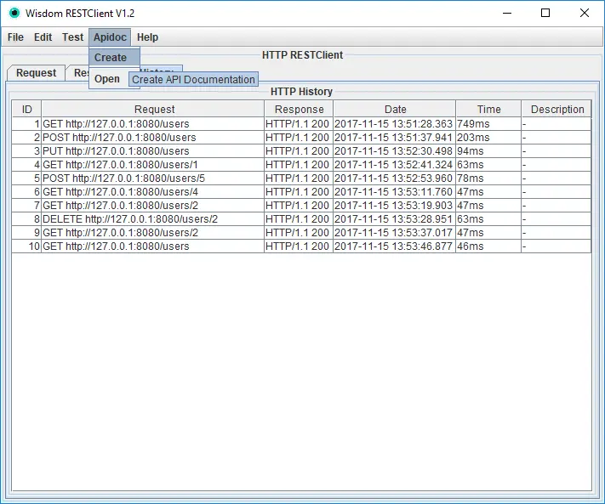Click the 78ms time cell
605x504 pixels.
point(488,178)
